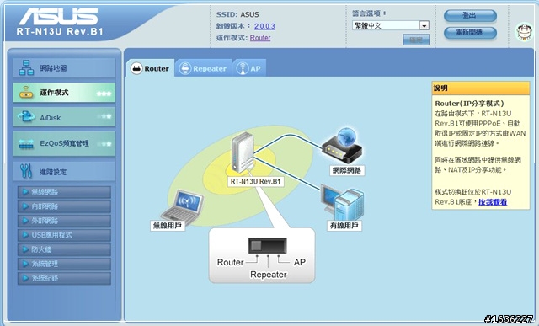Click the 無線用戶 label
The width and height of the screenshot is (539, 326).
point(168,226)
